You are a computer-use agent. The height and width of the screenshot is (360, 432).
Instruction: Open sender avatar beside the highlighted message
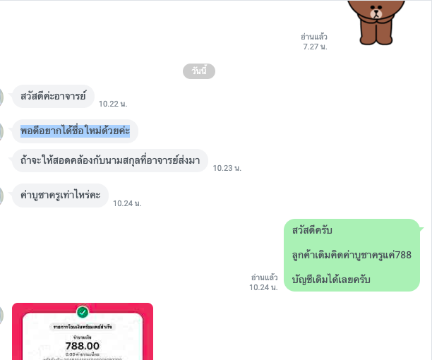(1, 131)
